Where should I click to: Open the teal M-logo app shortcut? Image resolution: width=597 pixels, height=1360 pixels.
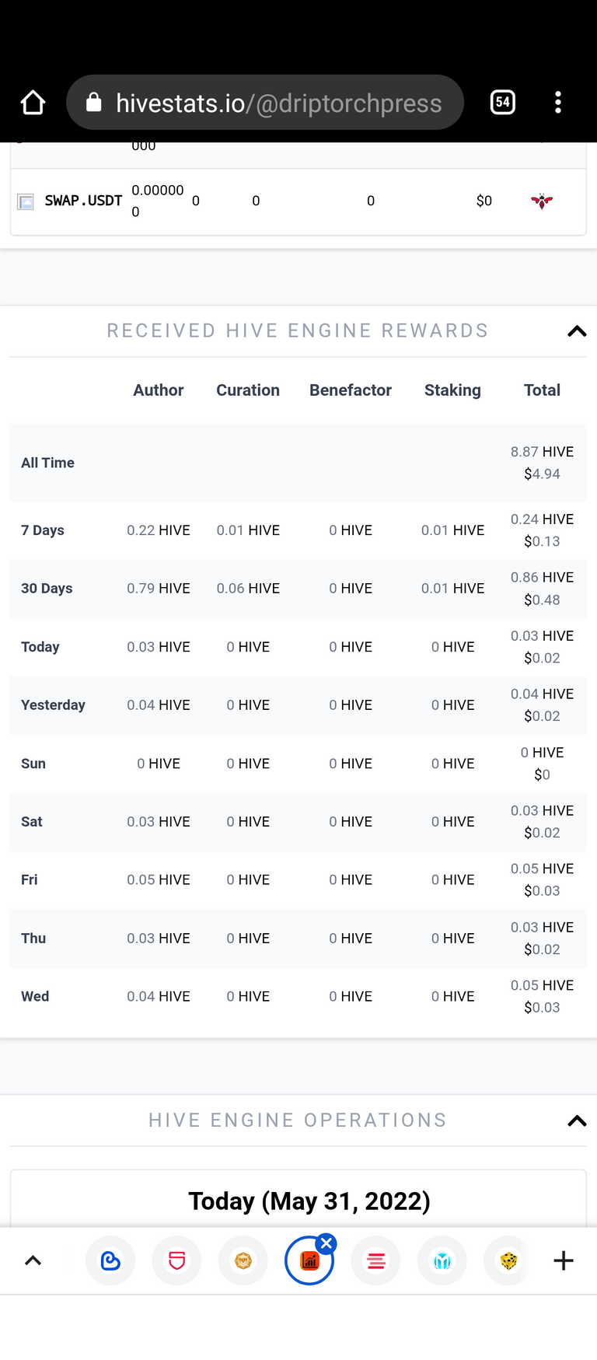[x=442, y=1260]
